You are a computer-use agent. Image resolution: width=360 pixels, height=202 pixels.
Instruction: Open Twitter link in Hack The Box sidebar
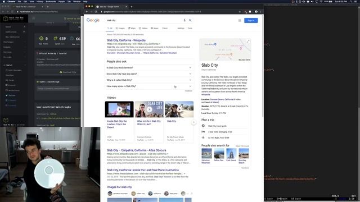click(10, 95)
